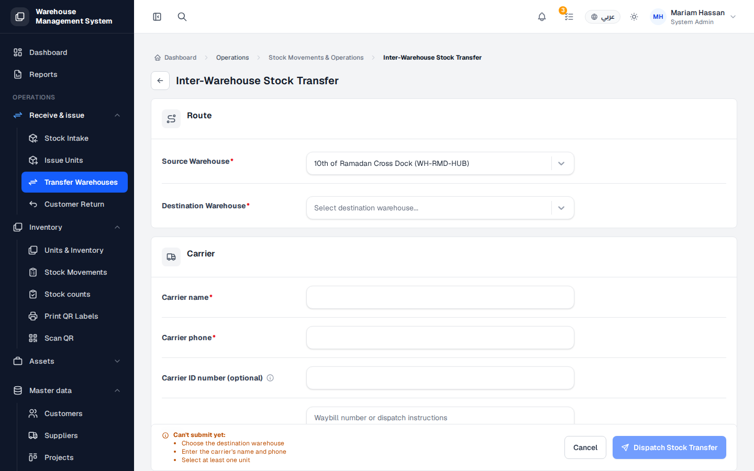Click the Dashboard home icon in breadcrumb
The image size is (754, 471).
tap(158, 58)
